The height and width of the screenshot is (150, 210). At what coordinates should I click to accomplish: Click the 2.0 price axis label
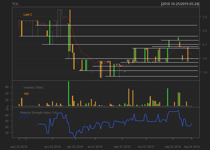tap(205, 58)
